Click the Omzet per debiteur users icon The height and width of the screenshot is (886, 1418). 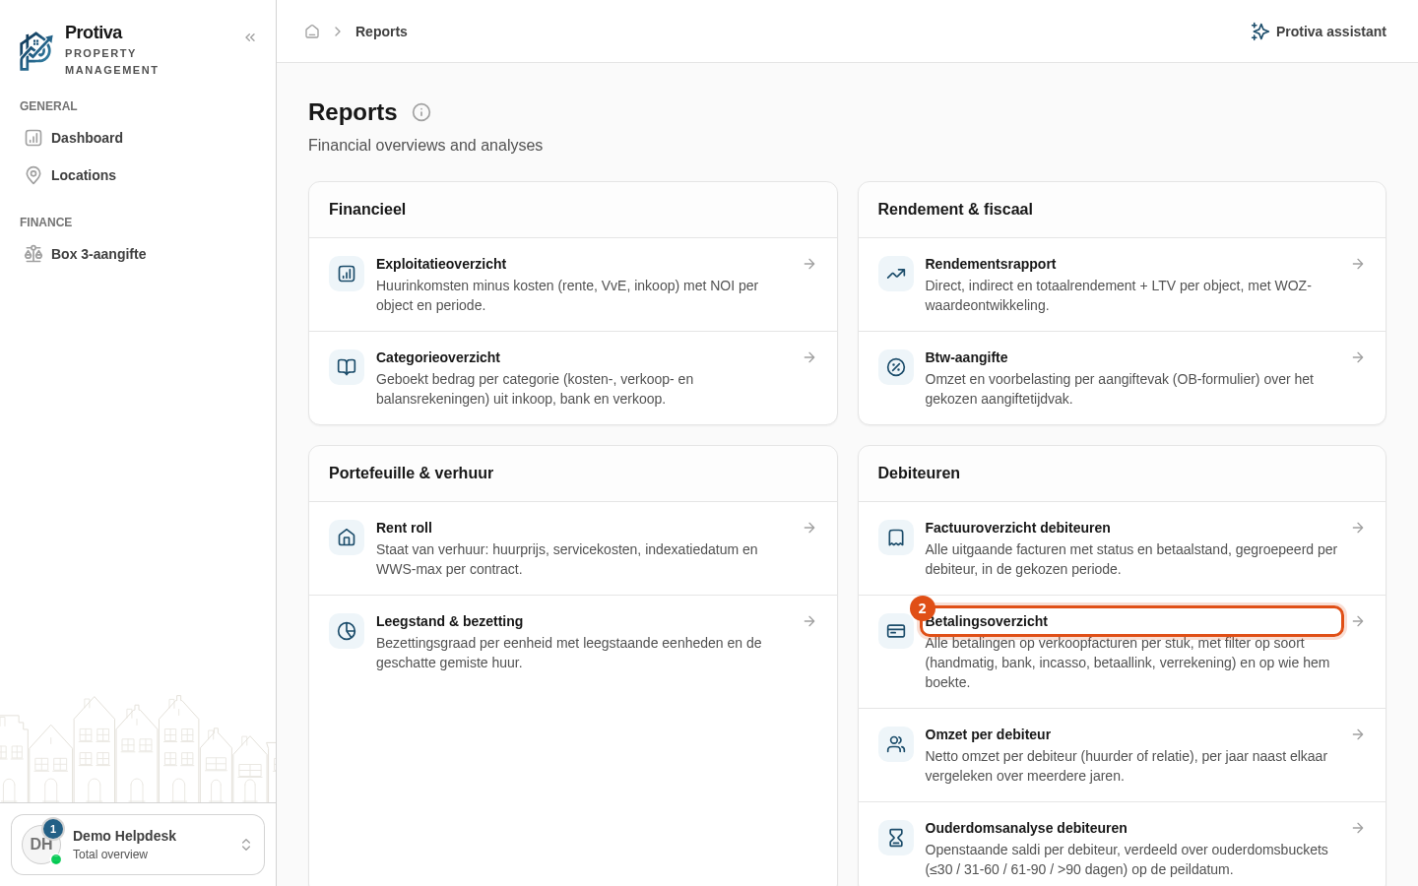tap(896, 744)
